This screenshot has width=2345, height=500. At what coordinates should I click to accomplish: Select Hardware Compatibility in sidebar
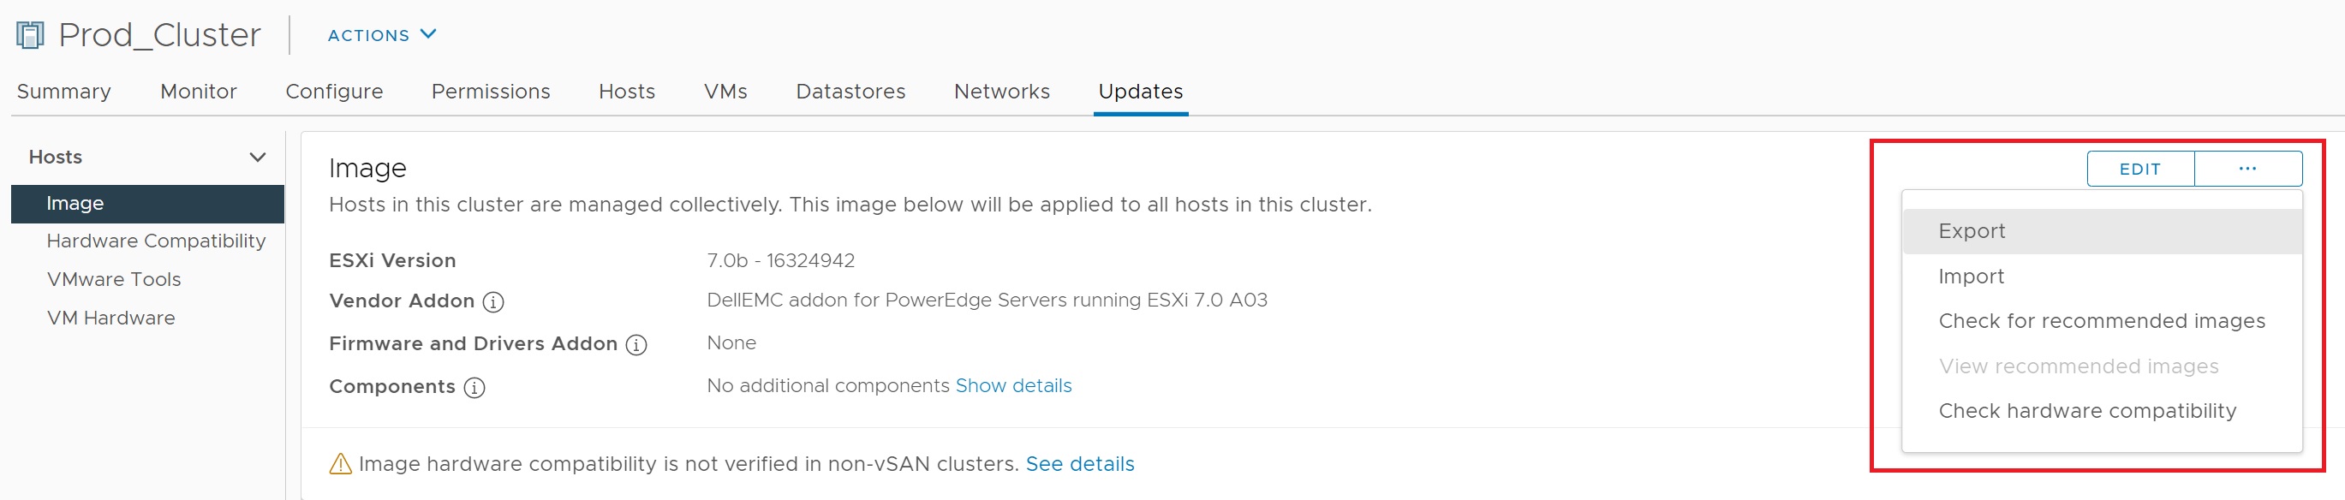point(156,241)
